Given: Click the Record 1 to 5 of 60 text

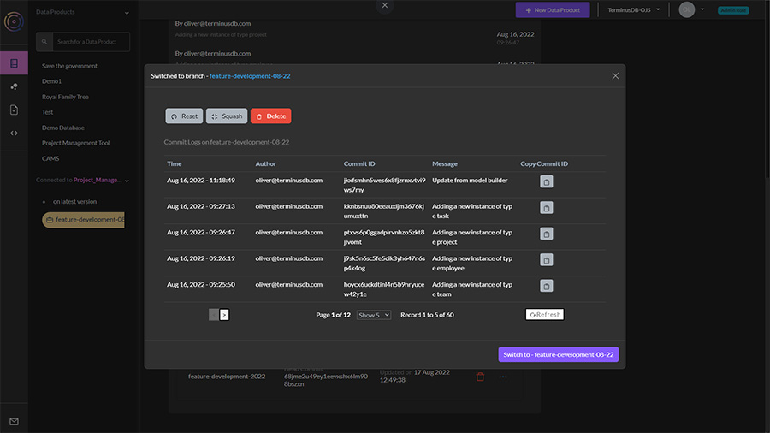Looking at the screenshot, I should (x=427, y=315).
